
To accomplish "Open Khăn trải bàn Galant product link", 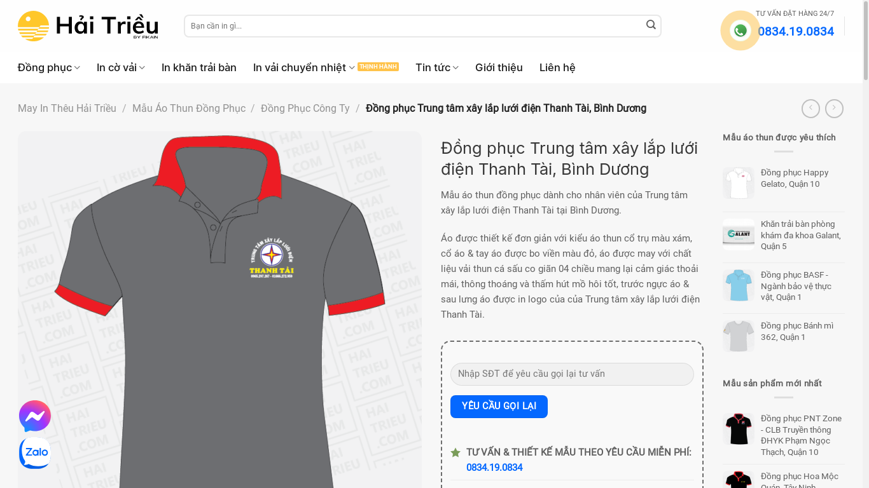I will click(802, 235).
